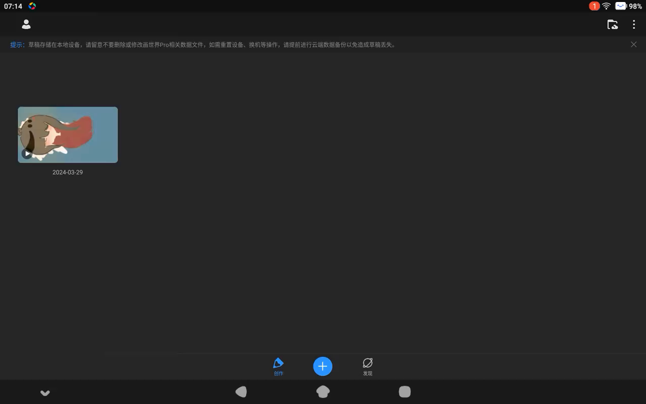Image resolution: width=646 pixels, height=404 pixels.
Task: Tap the colorful app icon in status bar
Action: (x=32, y=6)
